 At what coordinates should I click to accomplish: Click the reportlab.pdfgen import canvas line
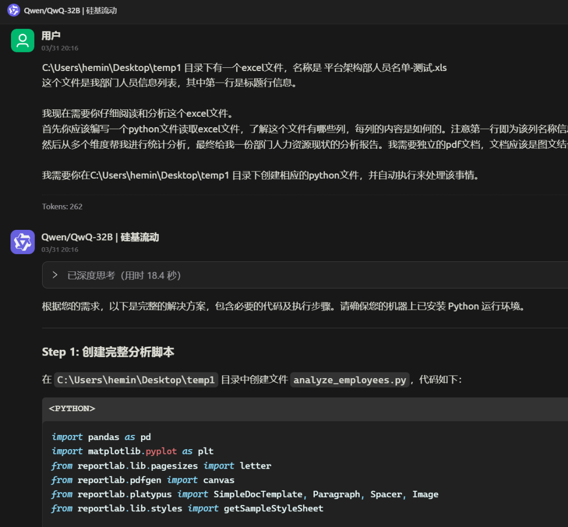pos(143,480)
